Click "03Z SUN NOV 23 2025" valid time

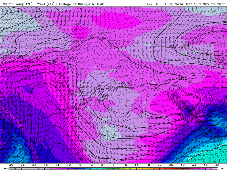tap(206, 4)
